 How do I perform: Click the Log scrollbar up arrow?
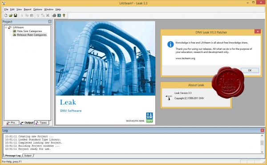[x=262, y=136]
